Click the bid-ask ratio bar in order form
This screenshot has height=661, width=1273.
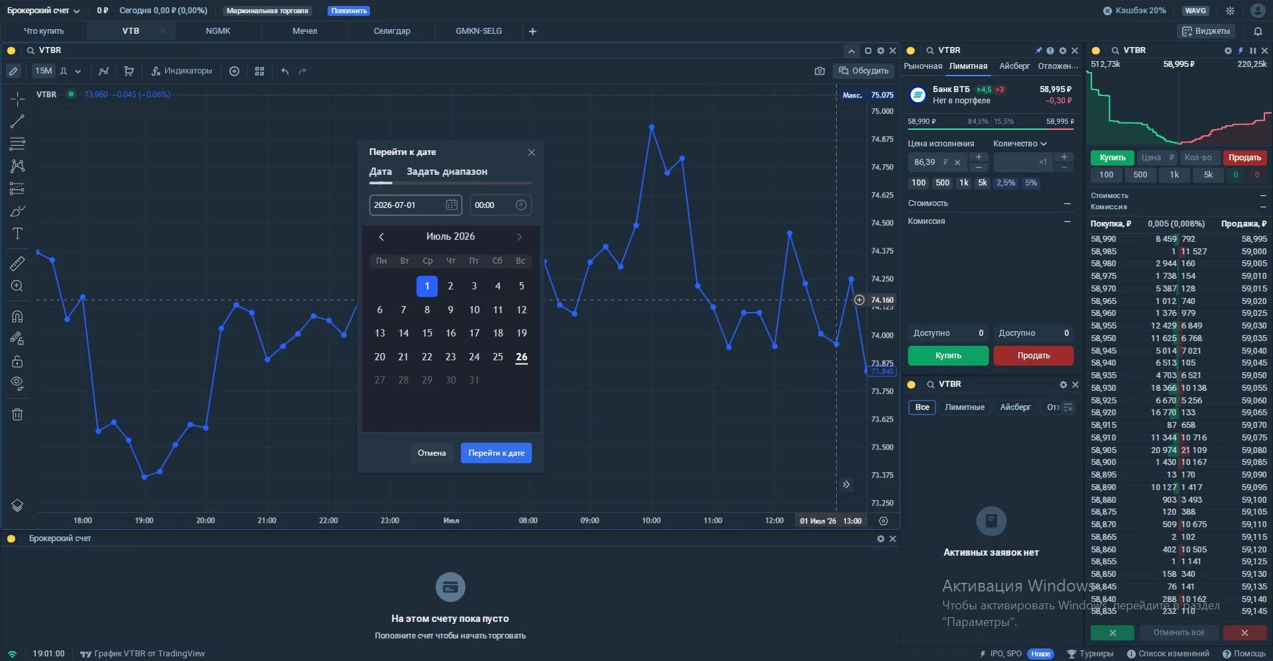coord(991,128)
